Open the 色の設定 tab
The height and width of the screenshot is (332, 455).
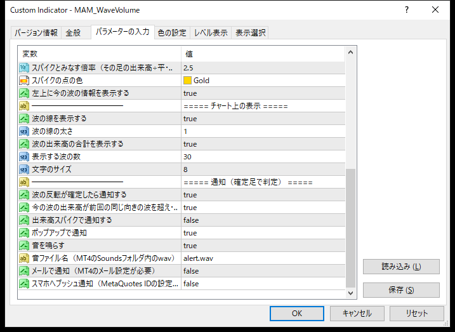pyautogui.click(x=172, y=32)
